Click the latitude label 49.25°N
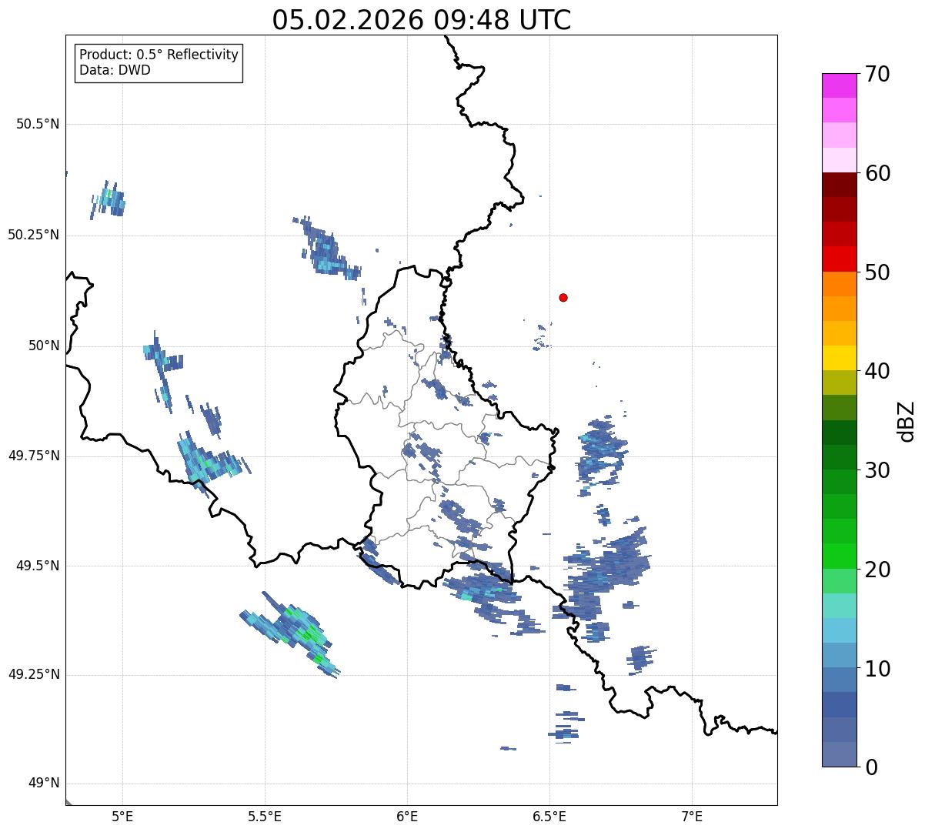 pos(34,675)
